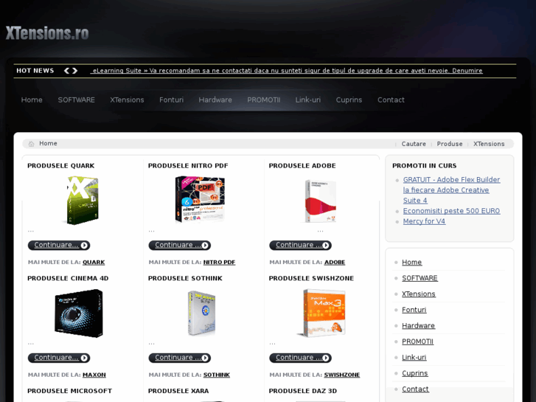Open Cuprins in the sidebar menu
The image size is (536, 402).
click(x=414, y=373)
